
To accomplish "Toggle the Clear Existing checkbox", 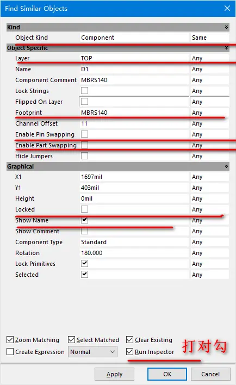I will click(129, 340).
